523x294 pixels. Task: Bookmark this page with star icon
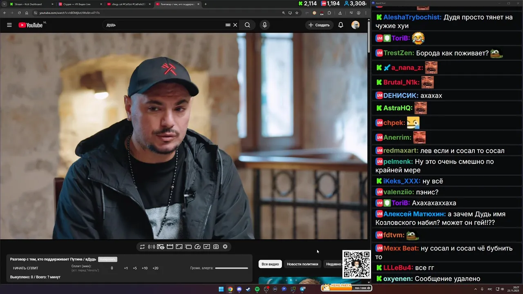coord(297,13)
